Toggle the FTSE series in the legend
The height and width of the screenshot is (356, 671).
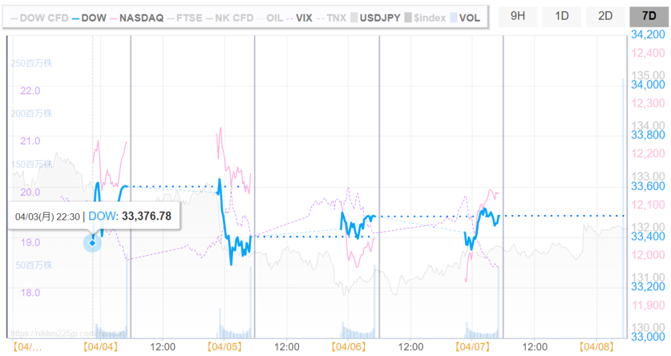(x=184, y=18)
